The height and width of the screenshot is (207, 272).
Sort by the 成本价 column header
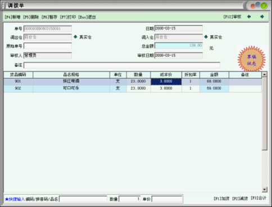[x=166, y=75]
